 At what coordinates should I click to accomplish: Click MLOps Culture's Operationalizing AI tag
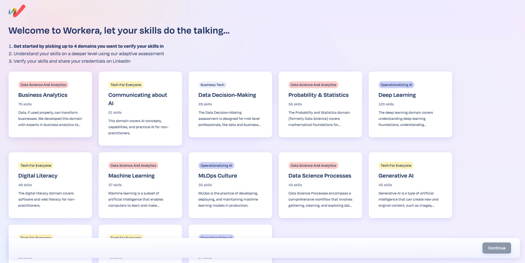point(216,166)
